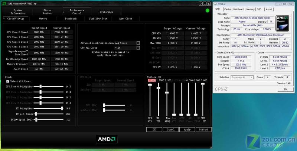Click PCIe Speed target 100 MHz field
The width and height of the screenshot is (297, 151).
(x=39, y=69)
